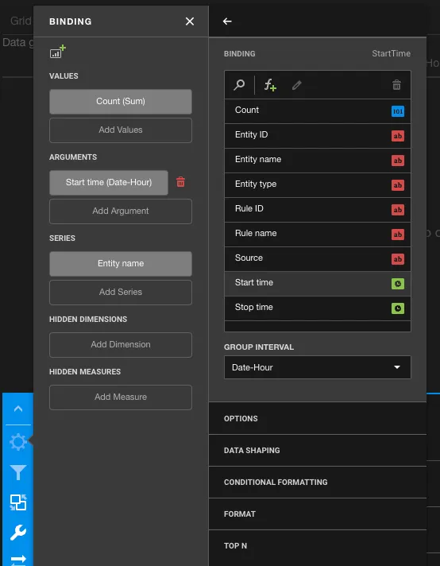The width and height of the screenshot is (440, 566).
Task: Add a calculated field via the f+ icon
Action: click(270, 85)
